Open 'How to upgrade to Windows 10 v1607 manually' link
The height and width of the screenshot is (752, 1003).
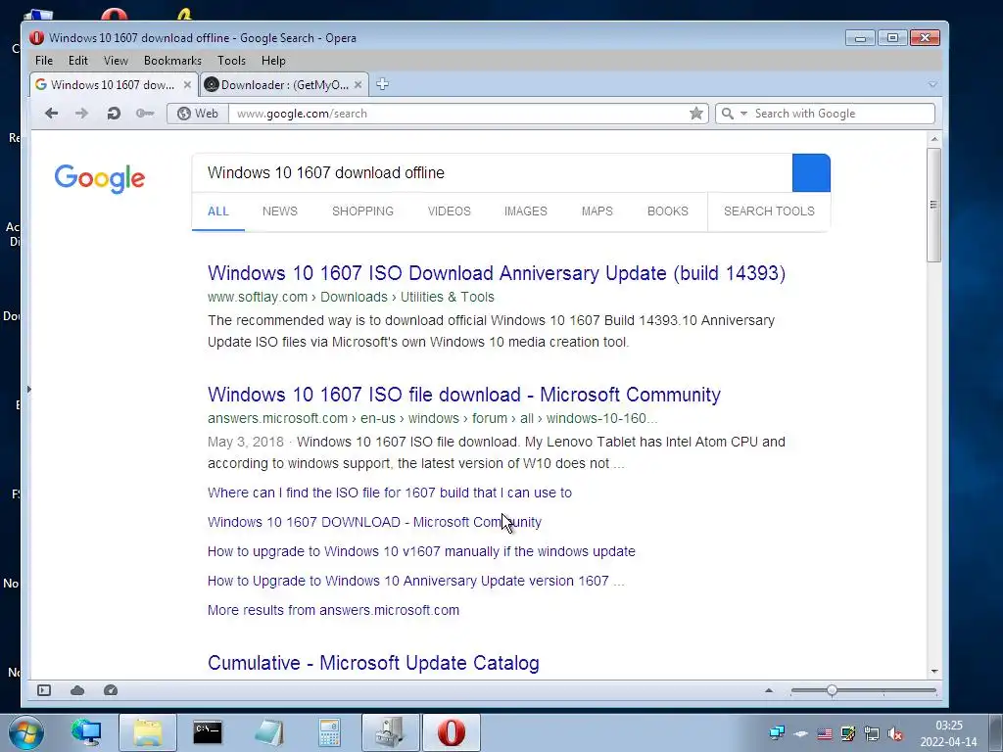421,551
